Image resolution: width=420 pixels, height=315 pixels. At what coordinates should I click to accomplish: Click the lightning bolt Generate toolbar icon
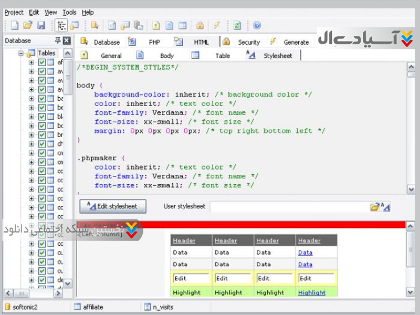tap(216, 25)
